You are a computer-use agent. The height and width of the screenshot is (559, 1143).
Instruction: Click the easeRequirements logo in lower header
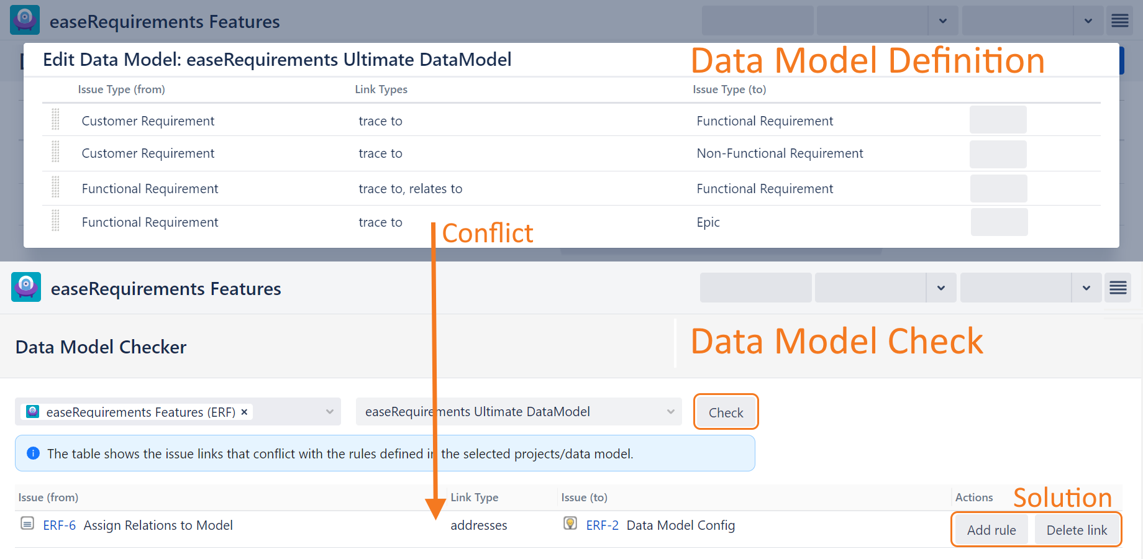click(26, 287)
